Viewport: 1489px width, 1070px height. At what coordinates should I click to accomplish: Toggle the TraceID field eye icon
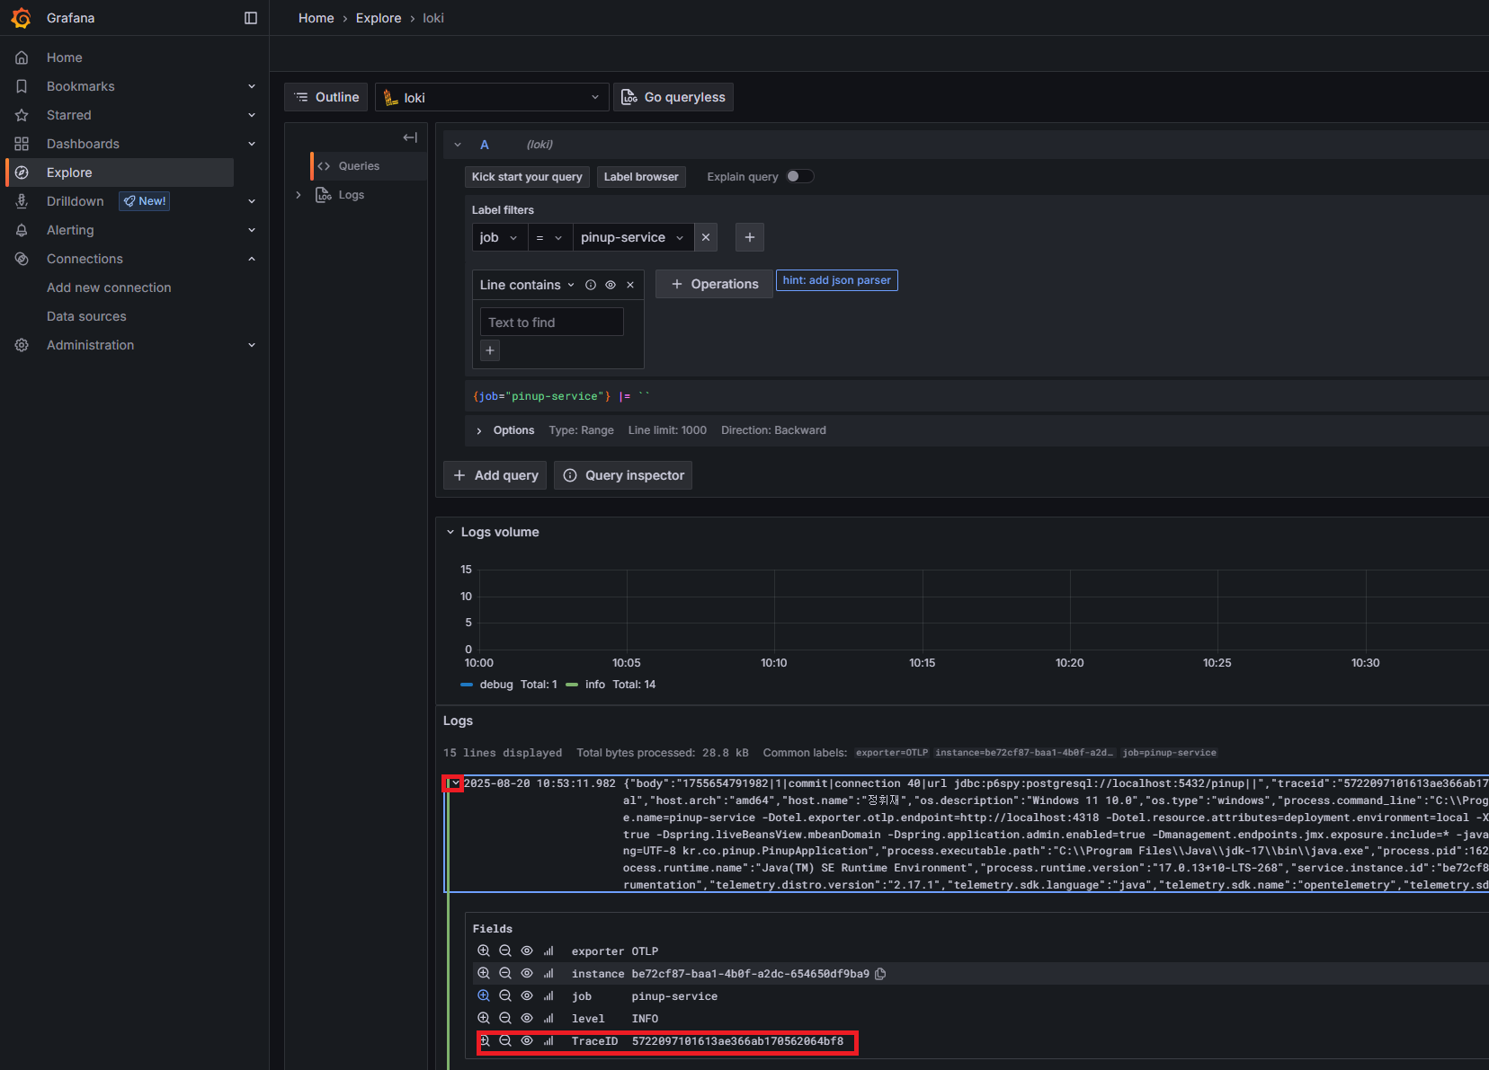tap(527, 1040)
